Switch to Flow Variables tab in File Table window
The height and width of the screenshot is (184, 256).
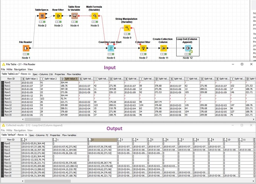click(74, 74)
